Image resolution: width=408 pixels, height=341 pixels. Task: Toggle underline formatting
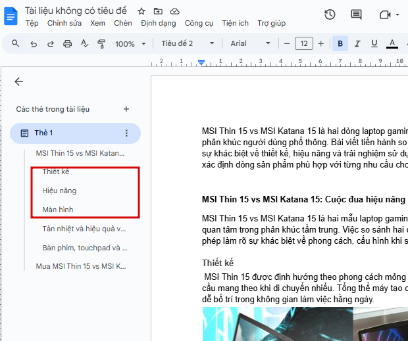[x=374, y=43]
